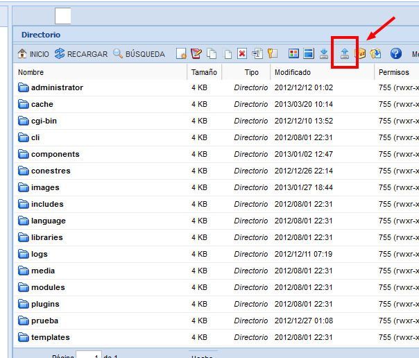Click 4 KB size in templates row
Viewport: 419px width, 358px height.
click(x=199, y=337)
